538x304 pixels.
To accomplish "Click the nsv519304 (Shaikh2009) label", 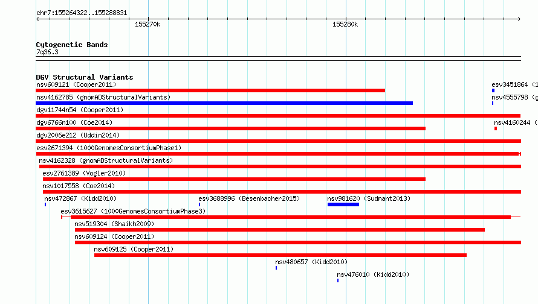I will 114,224.
